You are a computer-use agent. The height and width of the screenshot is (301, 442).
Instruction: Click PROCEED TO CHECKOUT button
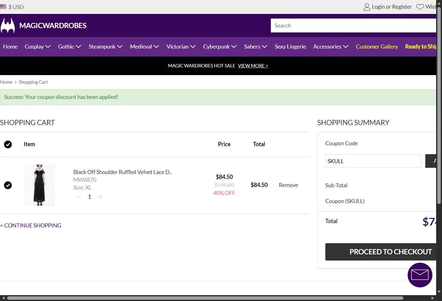tap(381, 252)
